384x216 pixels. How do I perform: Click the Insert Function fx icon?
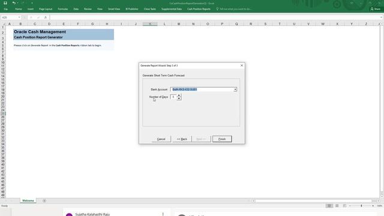point(46,17)
